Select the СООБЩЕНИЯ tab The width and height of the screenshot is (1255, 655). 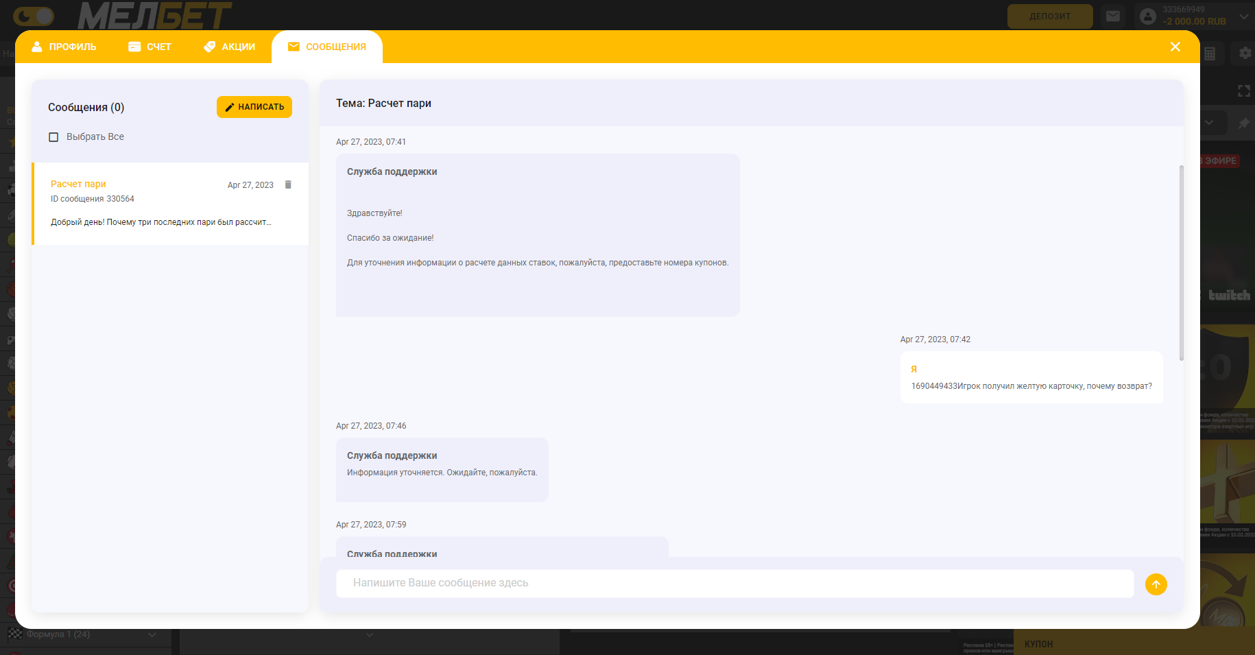327,47
